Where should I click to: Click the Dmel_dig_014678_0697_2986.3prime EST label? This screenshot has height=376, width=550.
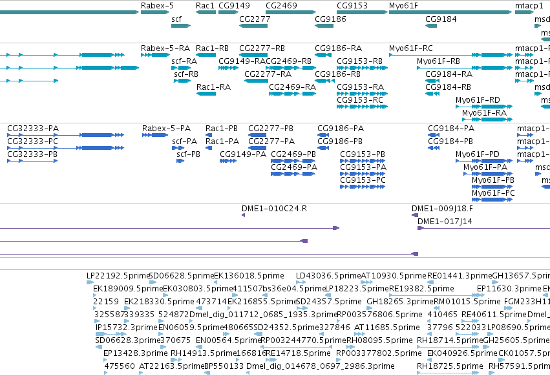pos(321,366)
